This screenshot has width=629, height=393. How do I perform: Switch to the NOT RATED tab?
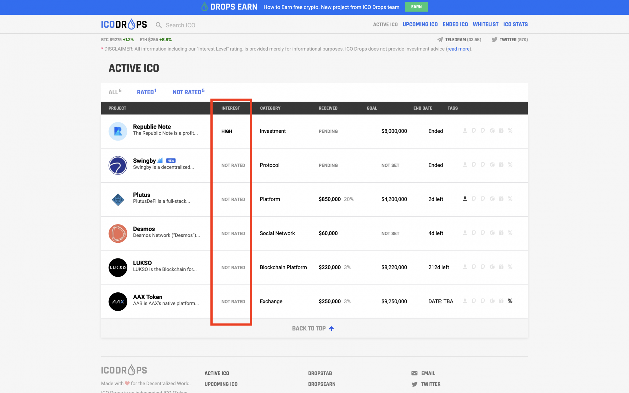click(x=188, y=92)
